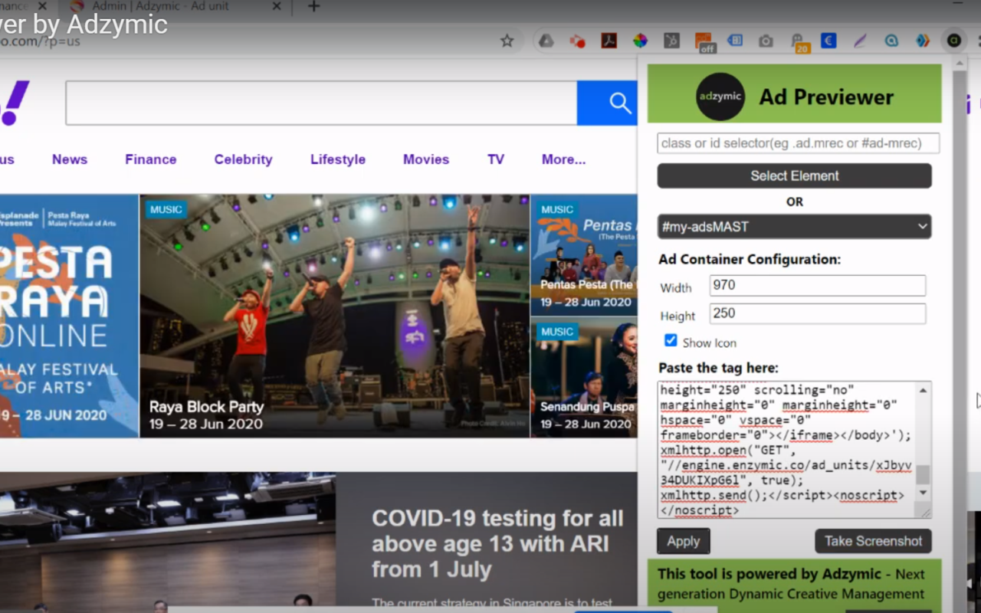Open the HubSpot extension icon
The image size is (981, 613).
pyautogui.click(x=671, y=41)
